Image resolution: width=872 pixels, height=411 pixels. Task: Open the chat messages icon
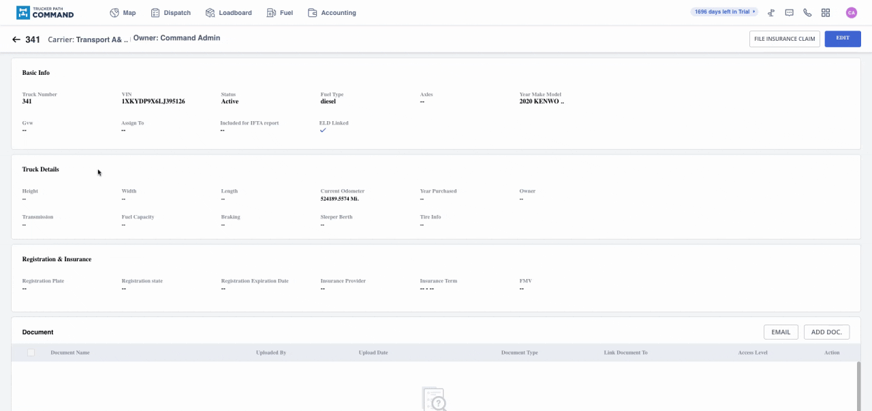(789, 12)
